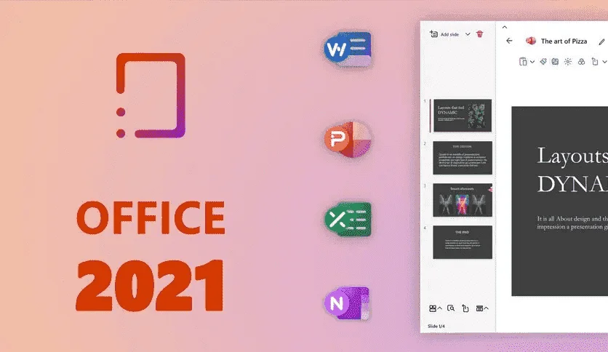The height and width of the screenshot is (352, 608).
Task: Click the OneNote app icon
Action: tap(347, 303)
